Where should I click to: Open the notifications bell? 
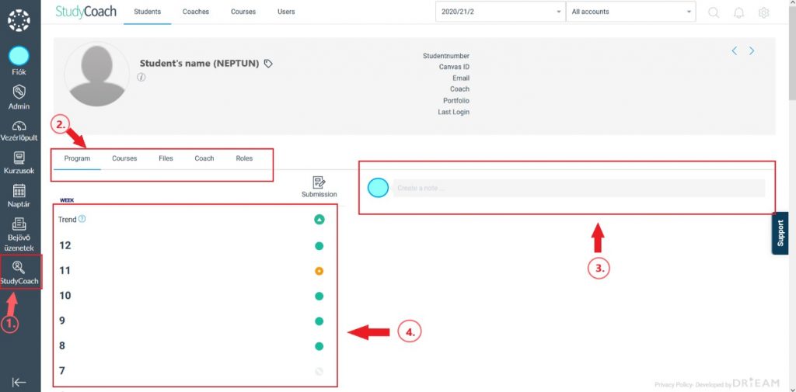coord(739,12)
